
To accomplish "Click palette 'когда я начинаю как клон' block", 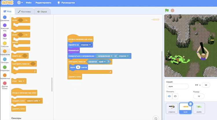I will [x=24, y=92].
